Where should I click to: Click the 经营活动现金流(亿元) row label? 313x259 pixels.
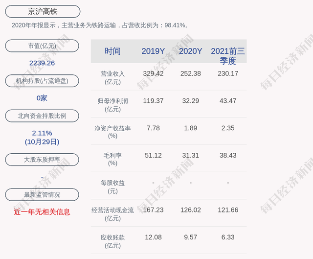coord(112,214)
